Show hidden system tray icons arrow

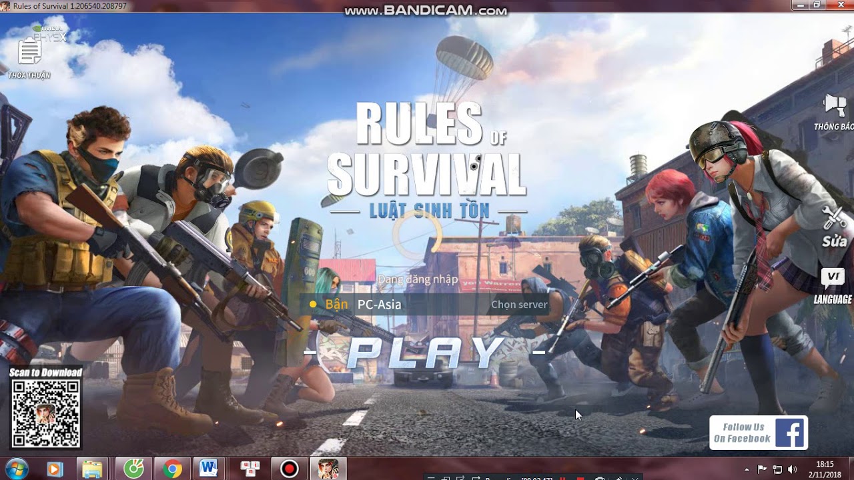click(747, 469)
